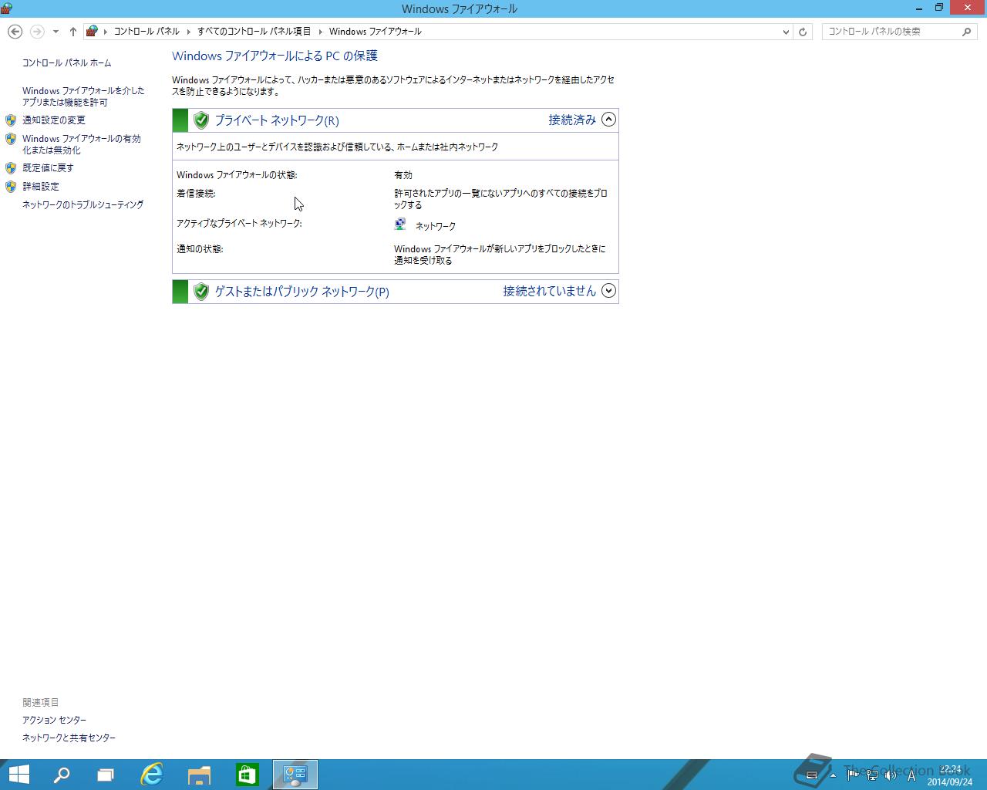Image resolution: width=987 pixels, height=790 pixels.
Task: Open firewall 有効化または無効化 link
Action: (82, 144)
